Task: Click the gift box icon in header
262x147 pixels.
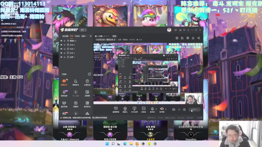Action: 177,38
